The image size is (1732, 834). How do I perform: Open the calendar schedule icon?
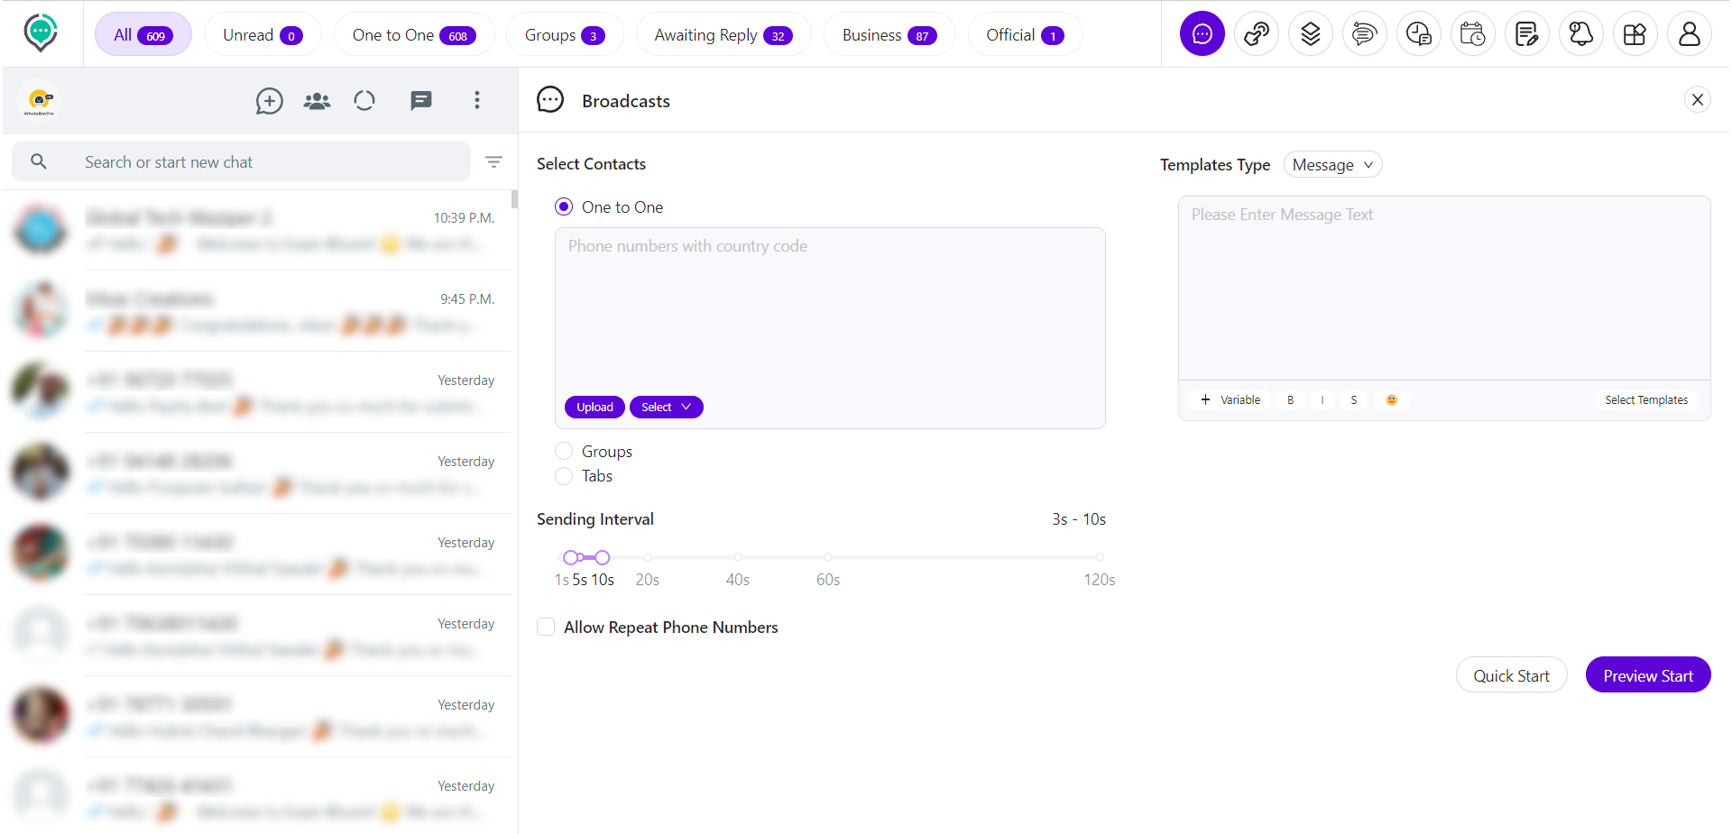(1472, 34)
